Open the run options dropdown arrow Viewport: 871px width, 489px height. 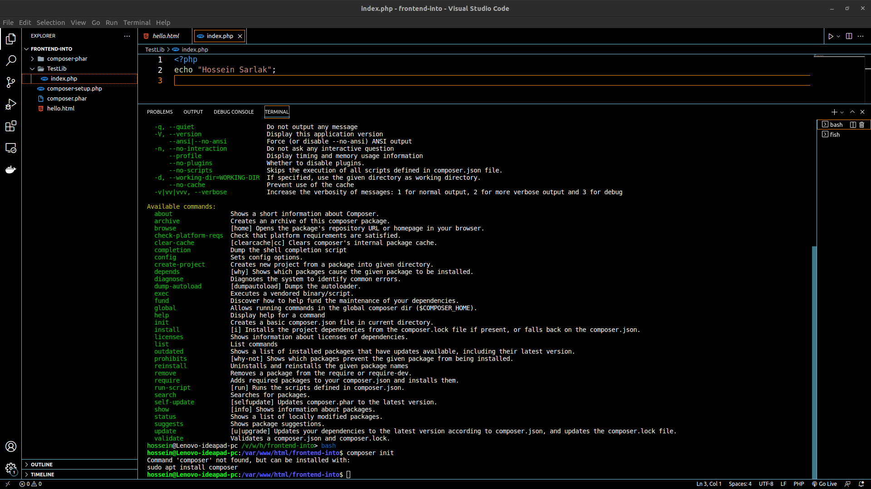(838, 36)
